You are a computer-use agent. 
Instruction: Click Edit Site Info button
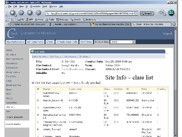40,57
